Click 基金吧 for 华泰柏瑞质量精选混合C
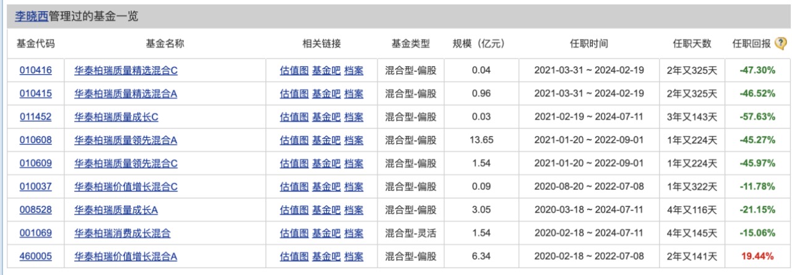The image size is (792, 275). (326, 70)
